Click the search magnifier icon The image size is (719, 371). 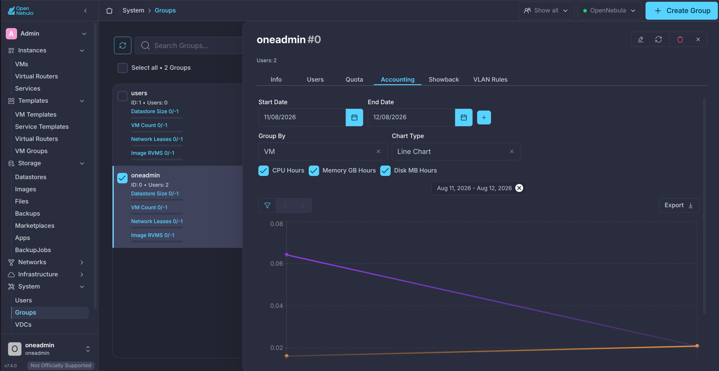145,45
